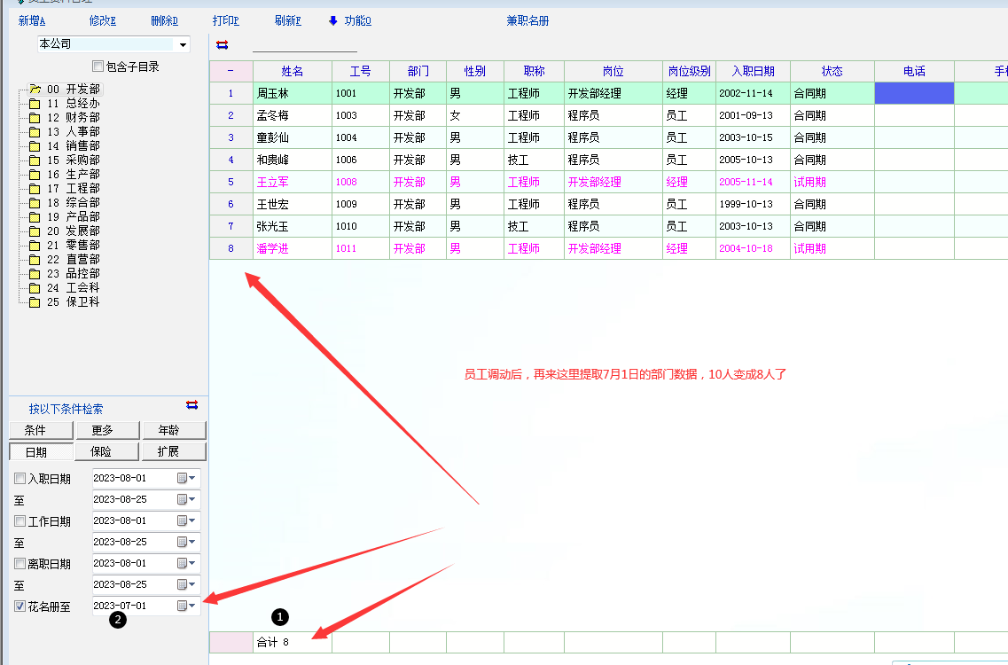1008x665 pixels.
Task: Click the 财务部 folder icon in tree
Action: coord(35,118)
